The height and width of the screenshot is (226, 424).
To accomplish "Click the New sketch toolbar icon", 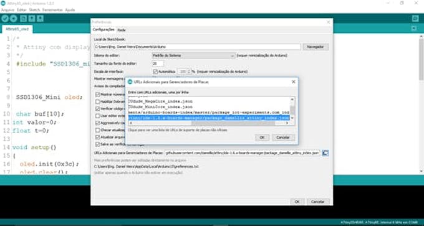I will pyautogui.click(x=23, y=18).
